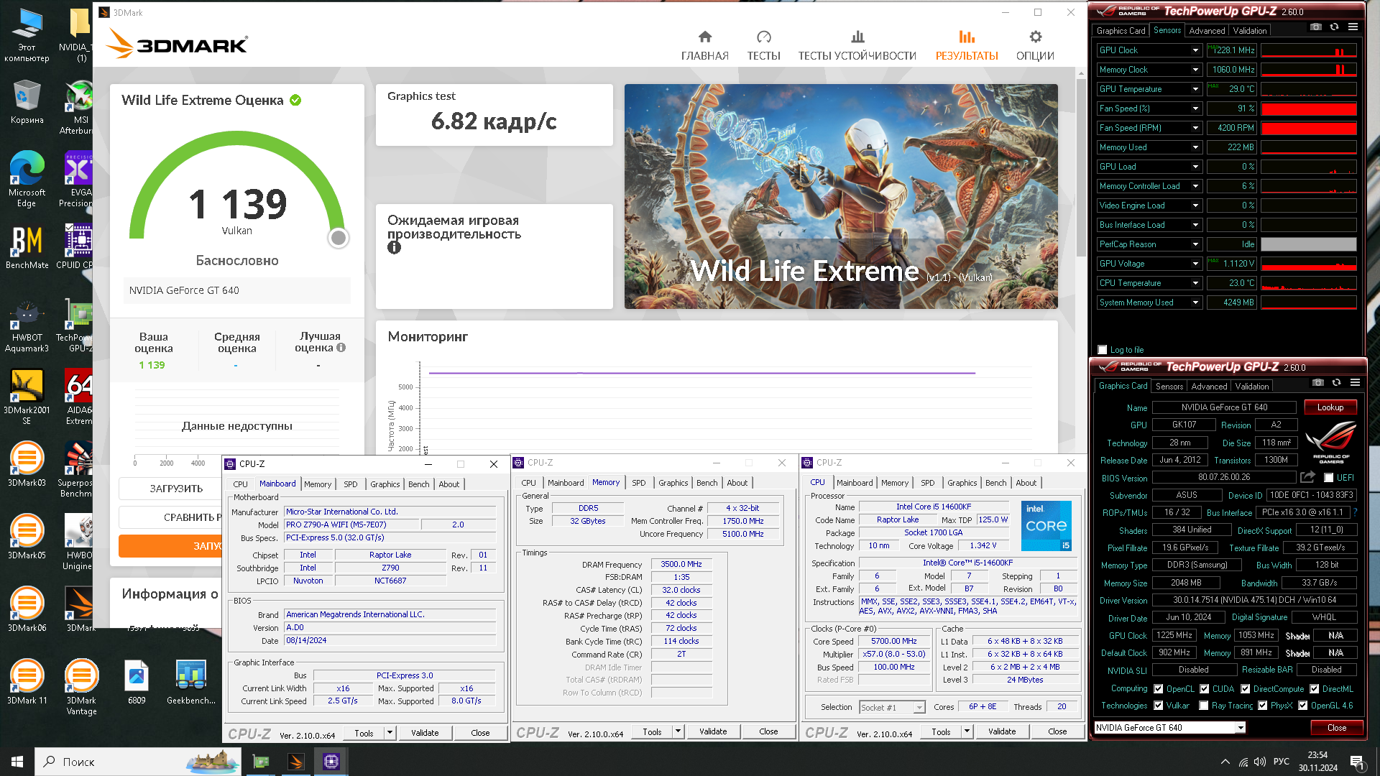Viewport: 1380px width, 776px height.
Task: Click the info icon under Ожидаемая игровая производительность
Action: [394, 247]
